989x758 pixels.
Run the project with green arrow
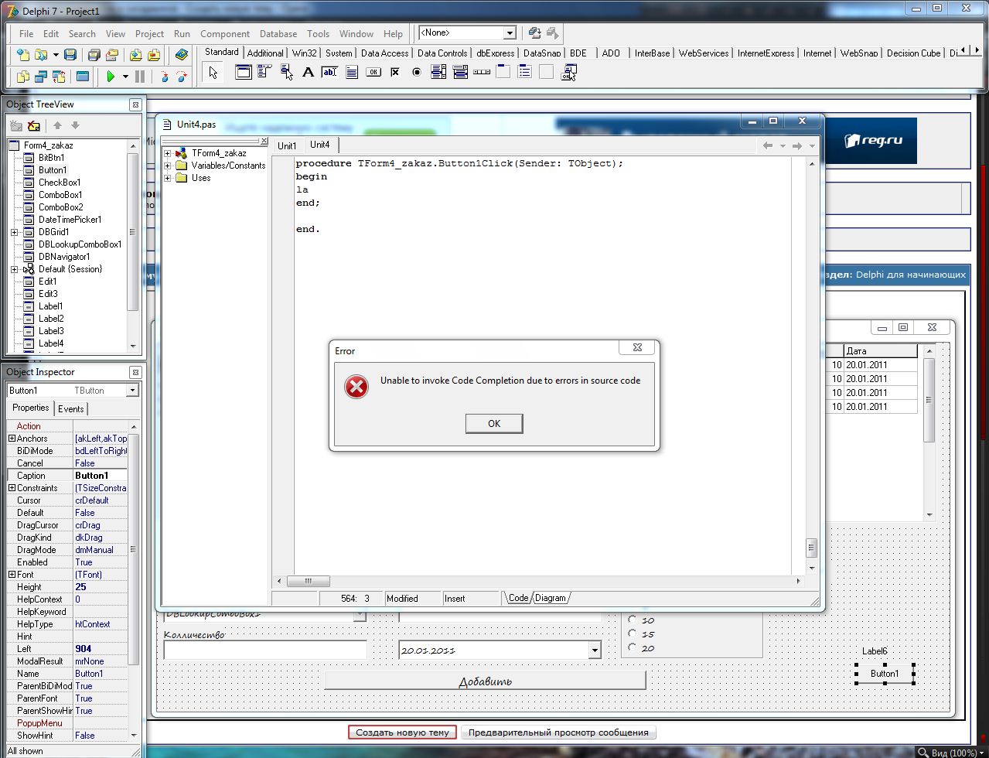pyautogui.click(x=111, y=77)
